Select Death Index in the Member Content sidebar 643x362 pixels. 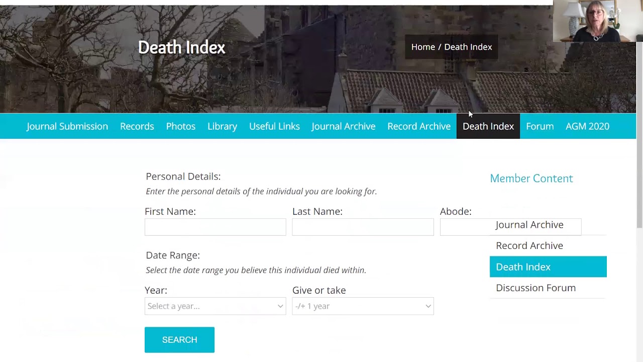[x=548, y=267]
